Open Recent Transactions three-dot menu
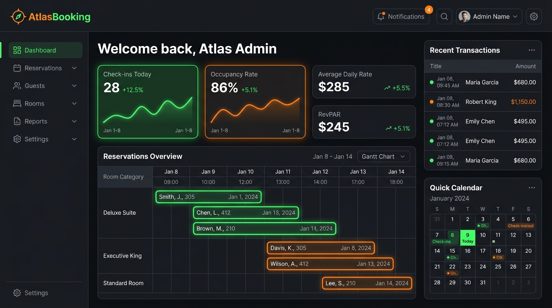 tap(532, 50)
